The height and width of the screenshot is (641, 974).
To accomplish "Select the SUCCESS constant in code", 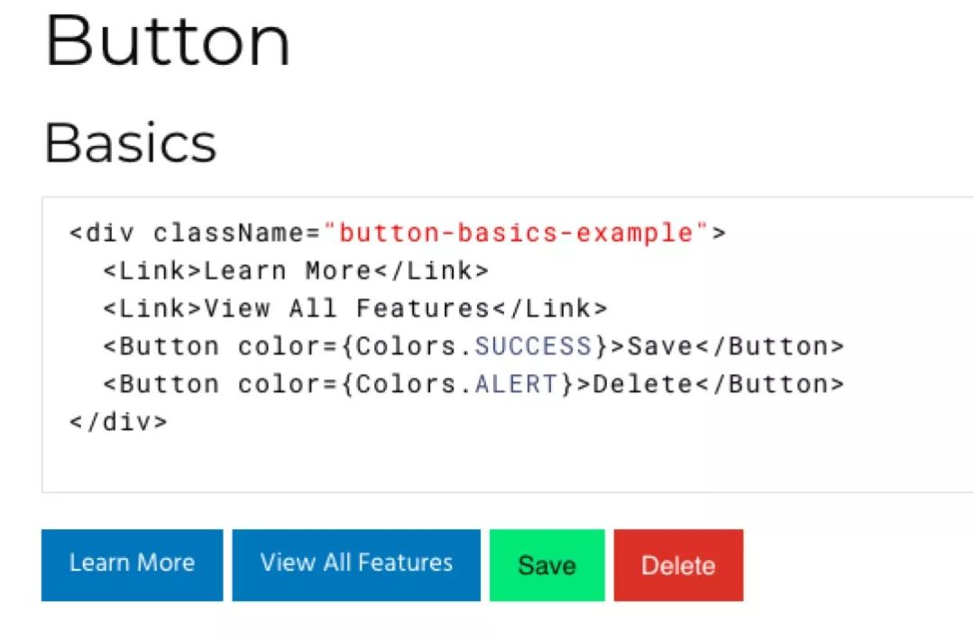I will click(x=533, y=346).
